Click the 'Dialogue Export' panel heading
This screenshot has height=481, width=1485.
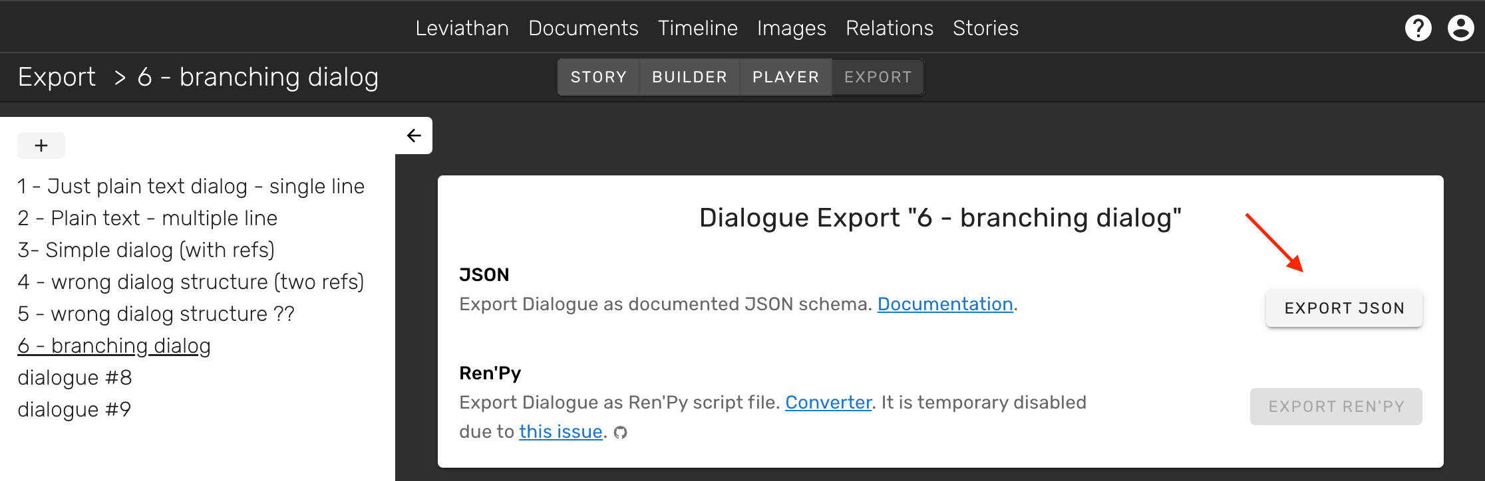(940, 218)
